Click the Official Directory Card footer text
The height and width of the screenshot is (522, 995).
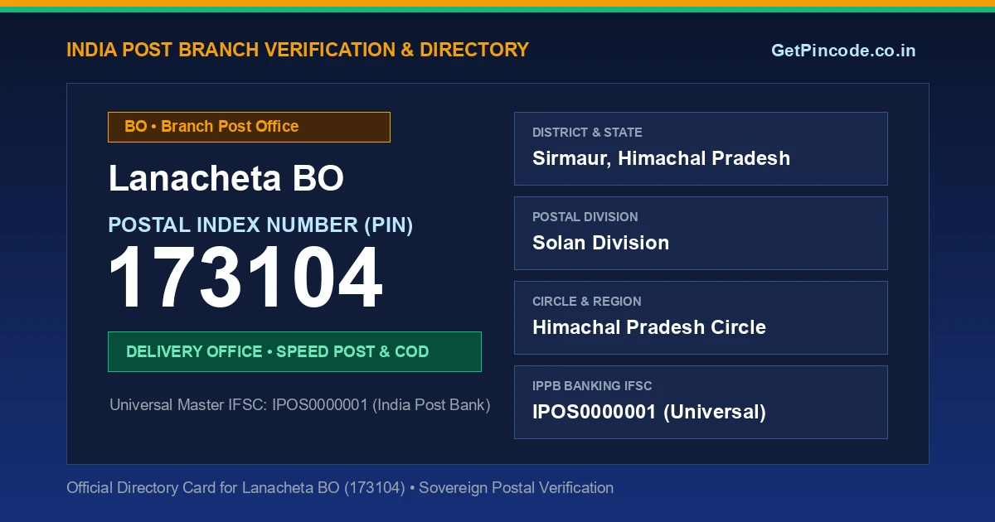(340, 488)
